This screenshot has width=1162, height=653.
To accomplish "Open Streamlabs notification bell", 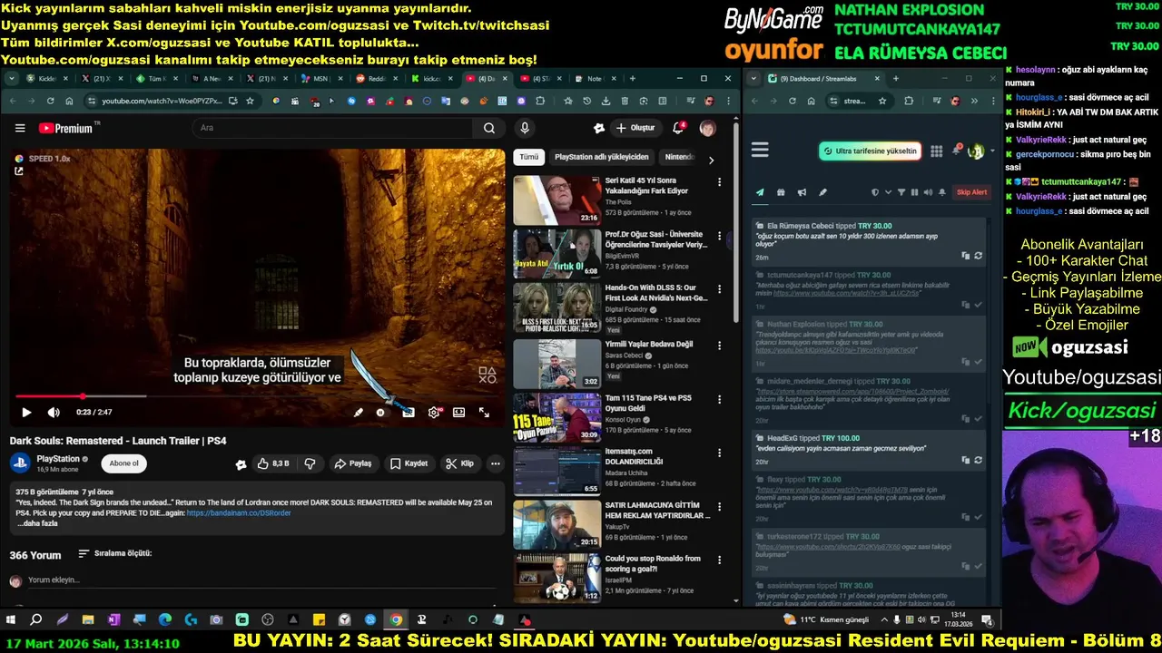I will (x=956, y=151).
